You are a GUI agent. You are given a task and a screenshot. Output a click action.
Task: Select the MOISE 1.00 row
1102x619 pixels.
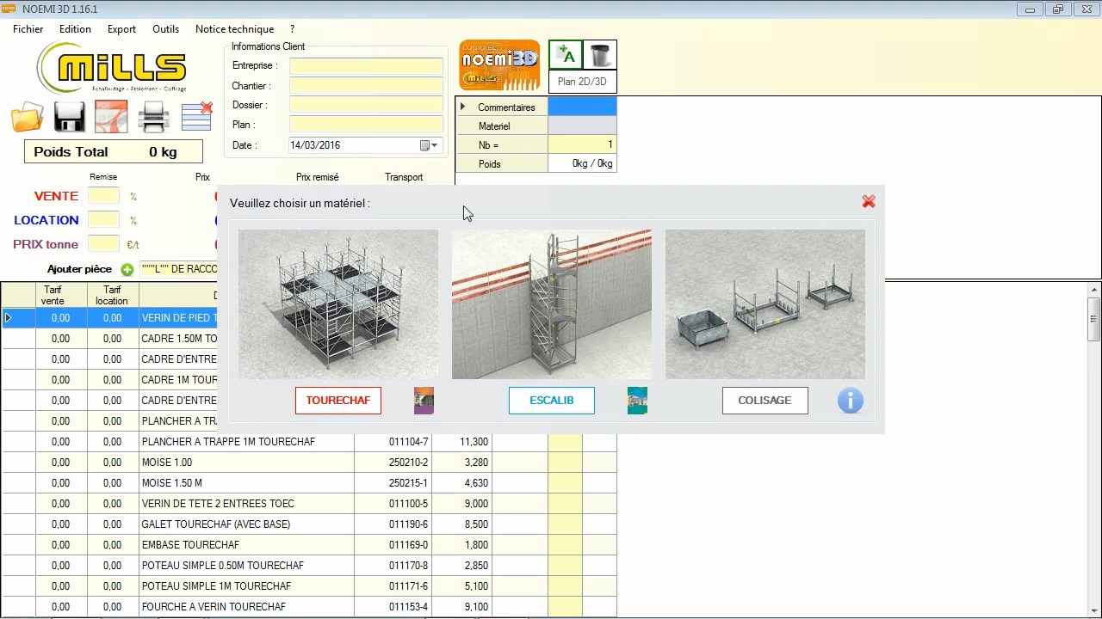coord(308,463)
